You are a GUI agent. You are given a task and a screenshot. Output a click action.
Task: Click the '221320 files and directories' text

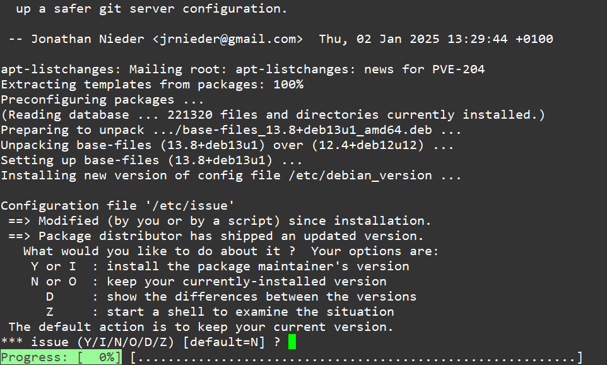(x=273, y=115)
